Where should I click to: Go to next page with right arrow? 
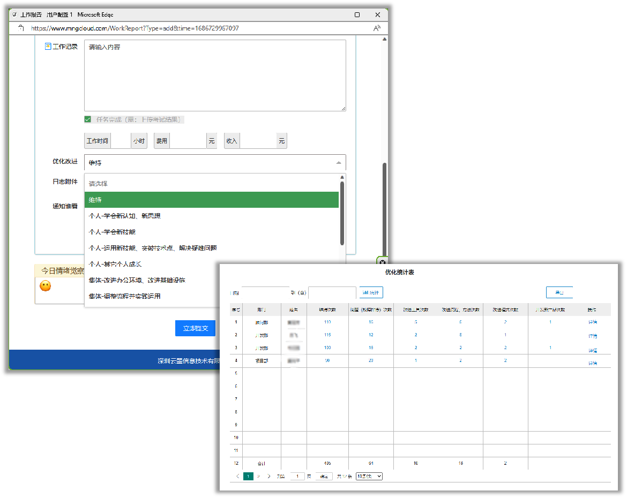click(269, 476)
